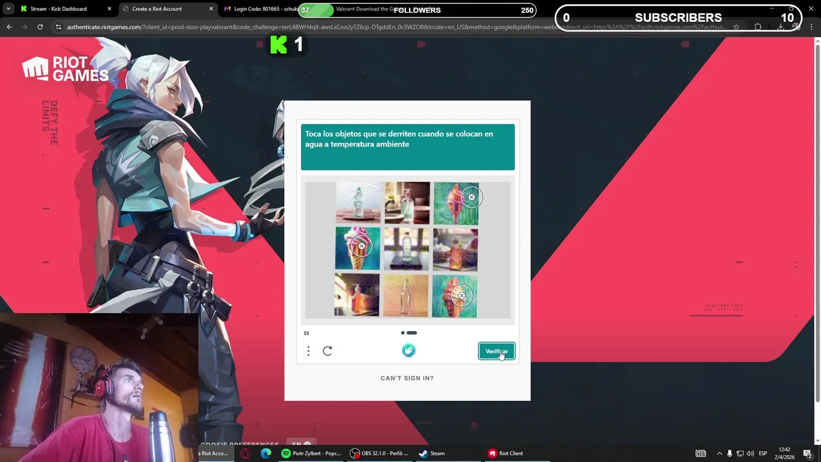Select the water bottle image, top-left tile
The image size is (821, 462).
[358, 203]
